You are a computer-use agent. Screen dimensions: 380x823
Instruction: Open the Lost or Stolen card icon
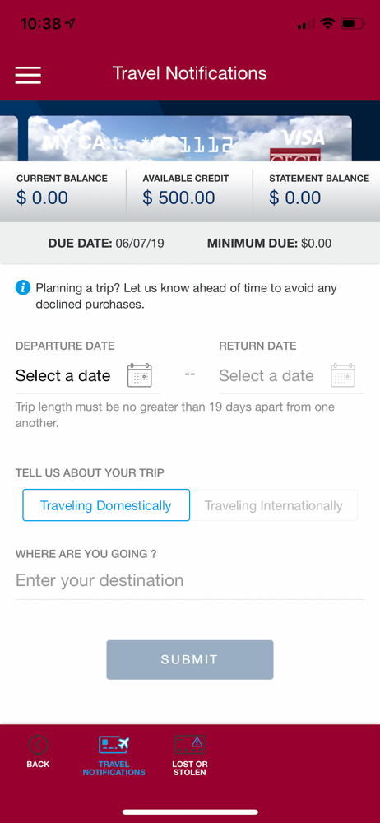coord(190,744)
